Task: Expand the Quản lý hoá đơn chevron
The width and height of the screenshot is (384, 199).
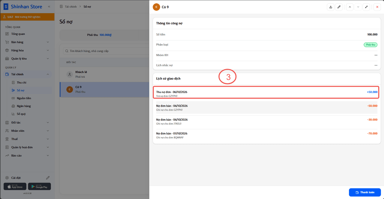Action: 48,147
